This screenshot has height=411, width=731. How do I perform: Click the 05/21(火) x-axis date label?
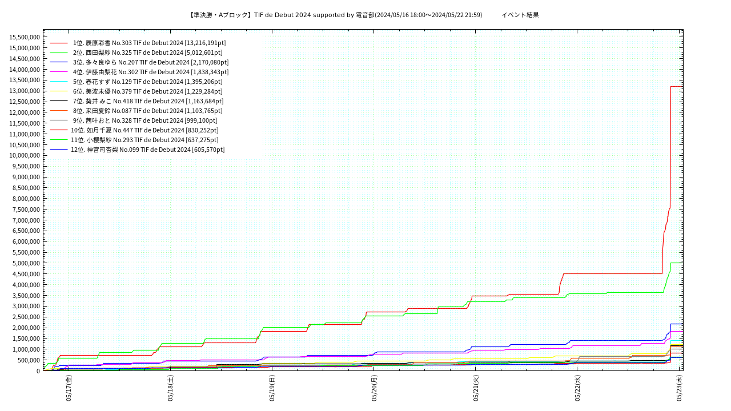click(x=476, y=388)
